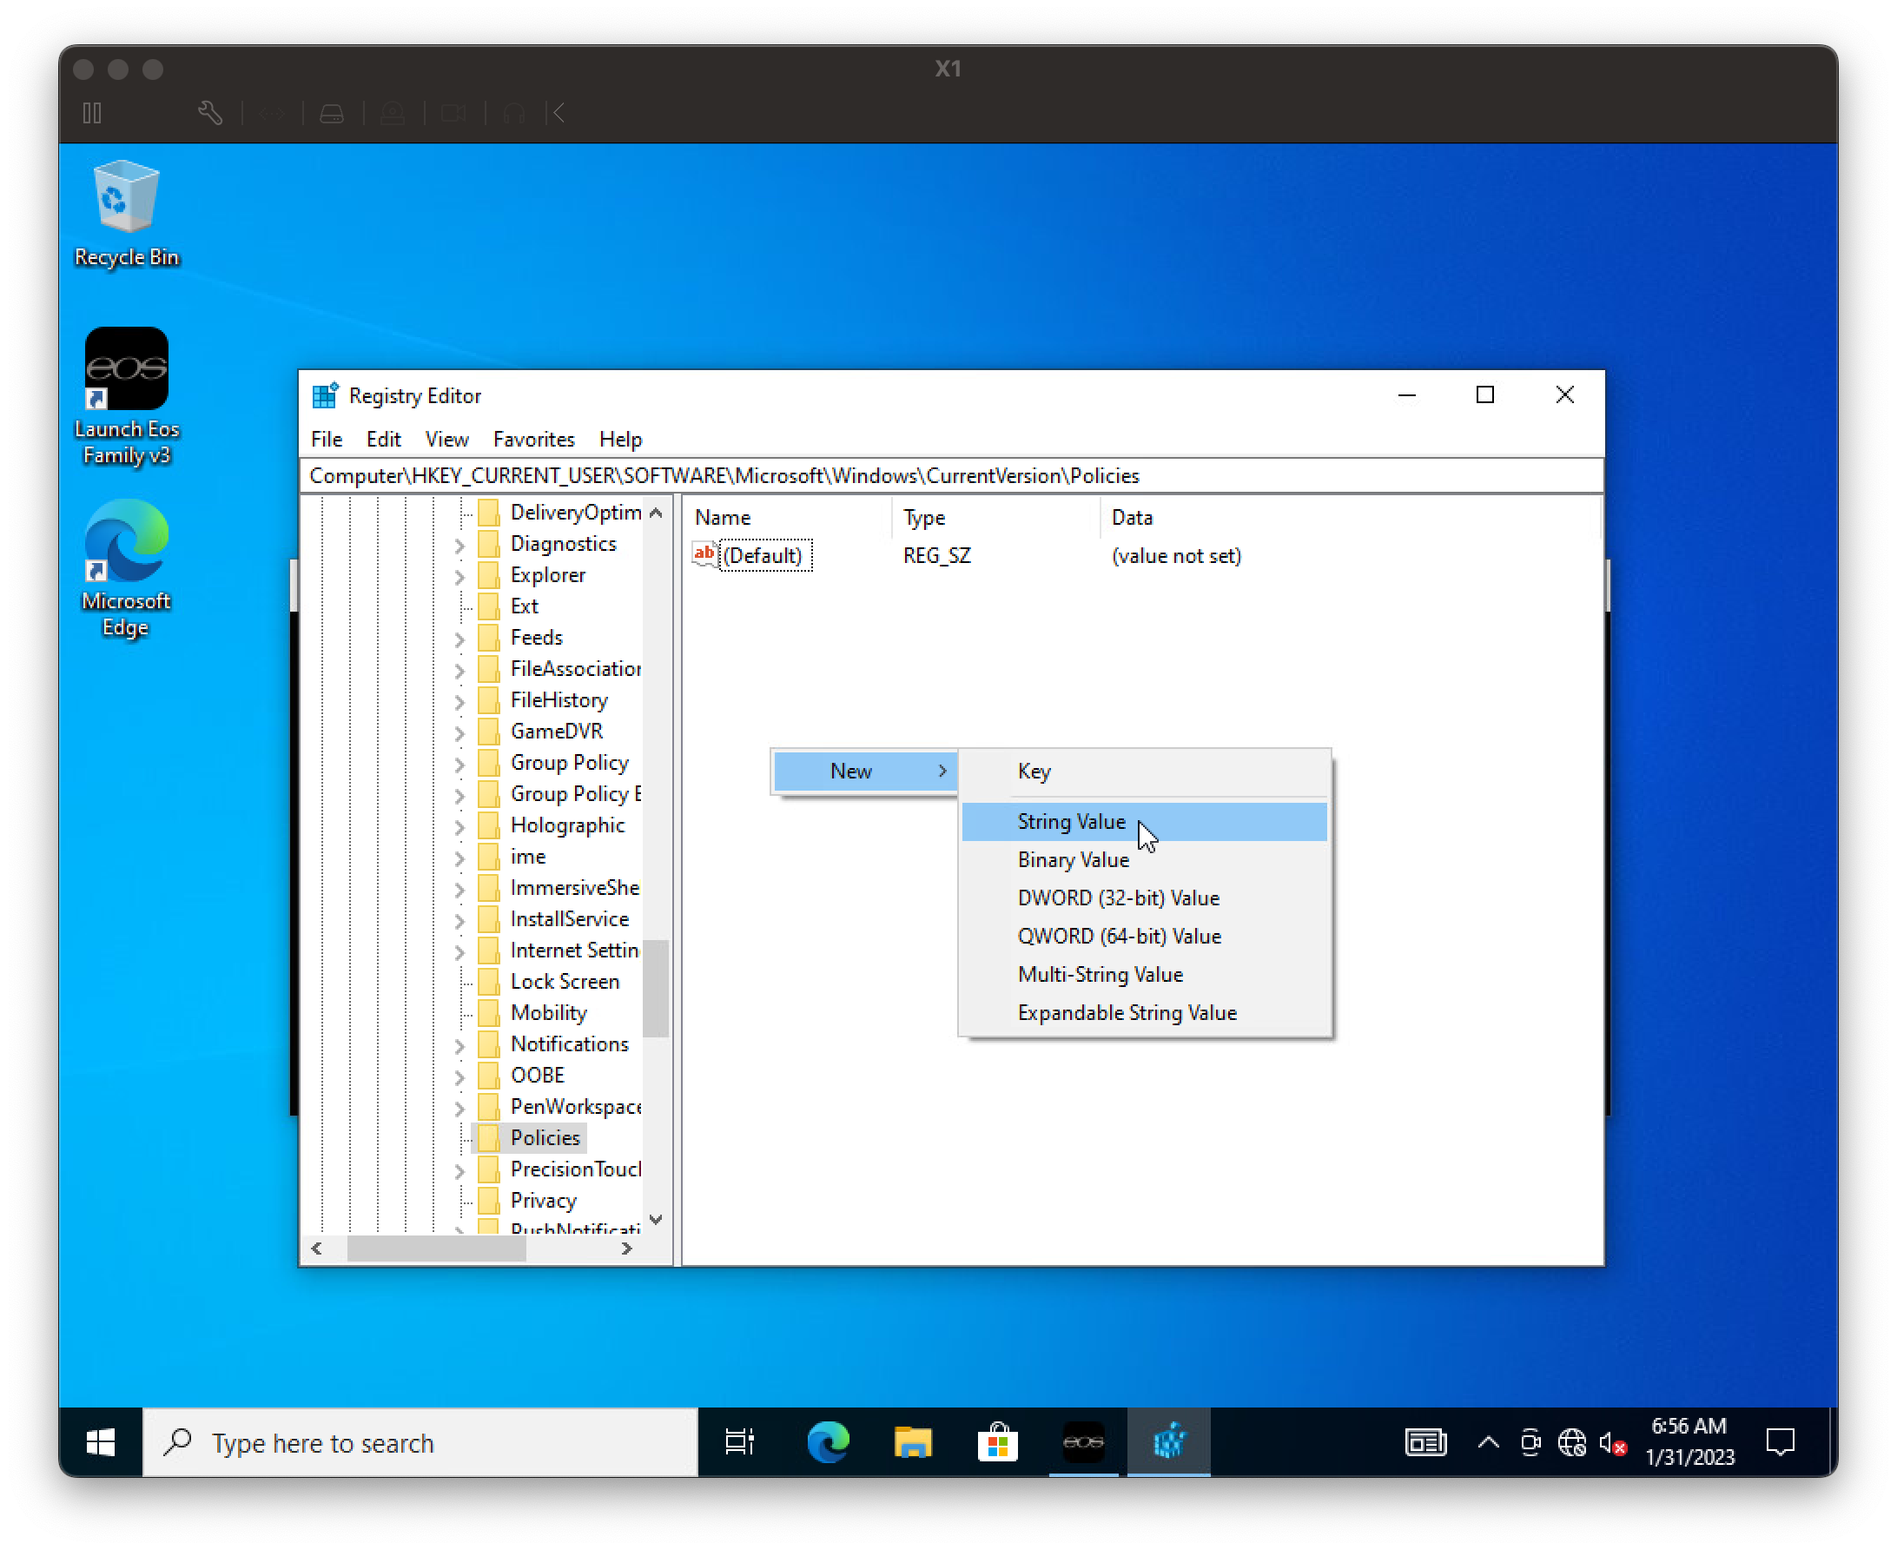Expand the Explorer registry key

pyautogui.click(x=461, y=574)
